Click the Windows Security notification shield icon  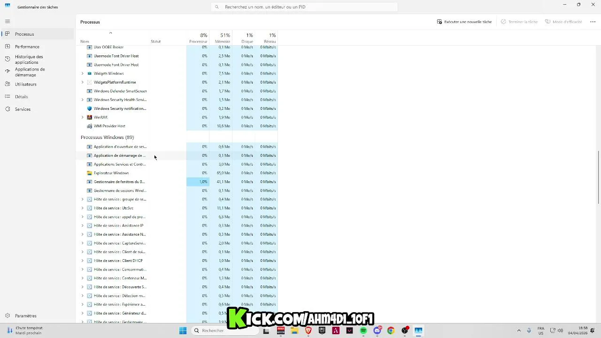click(90, 108)
